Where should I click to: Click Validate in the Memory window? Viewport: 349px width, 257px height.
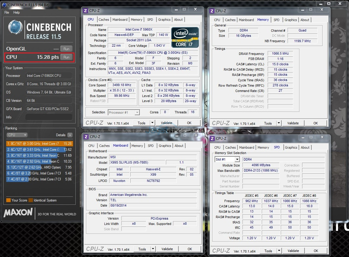[293, 123]
